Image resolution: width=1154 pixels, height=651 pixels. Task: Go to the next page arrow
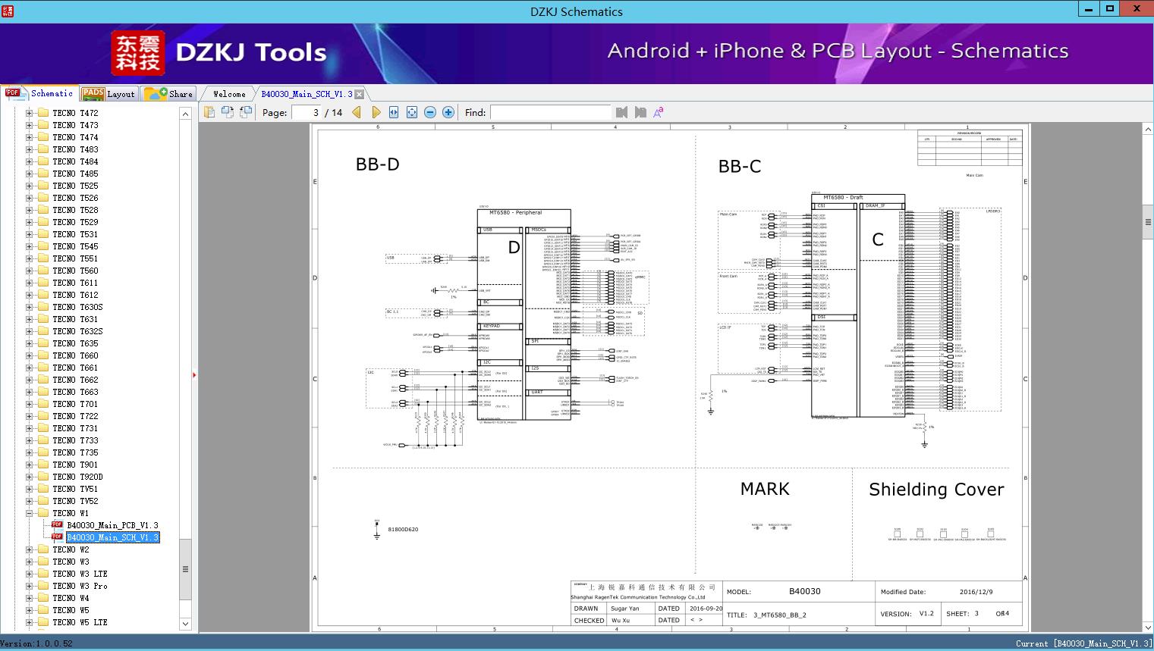(376, 112)
